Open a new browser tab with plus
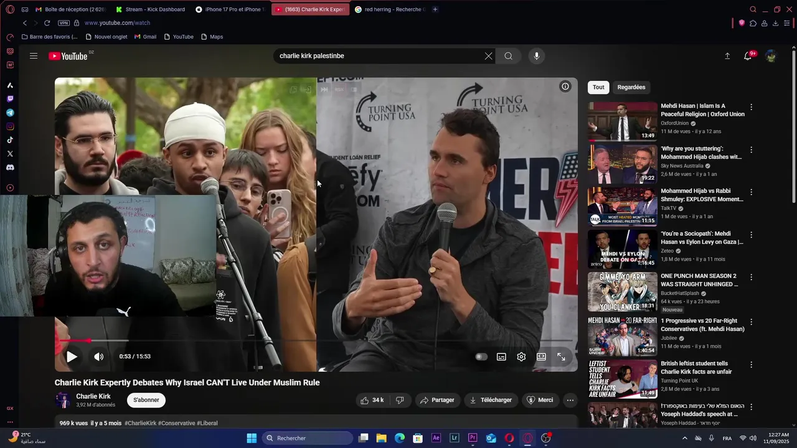The width and height of the screenshot is (797, 448). coord(435,9)
